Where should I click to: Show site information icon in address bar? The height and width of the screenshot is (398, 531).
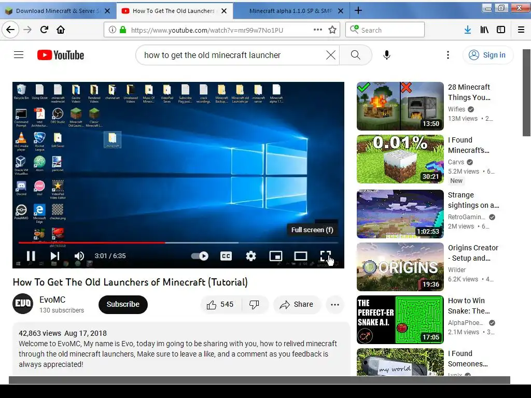pyautogui.click(x=112, y=30)
